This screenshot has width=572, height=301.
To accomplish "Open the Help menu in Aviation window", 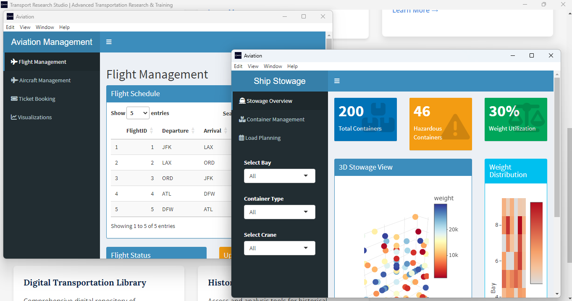I will click(64, 27).
